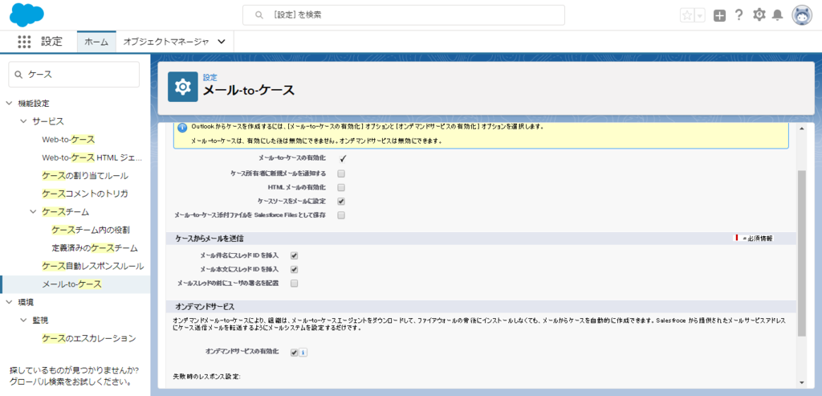
Task: Open ケースの割り当てルール
Action: coord(85,176)
